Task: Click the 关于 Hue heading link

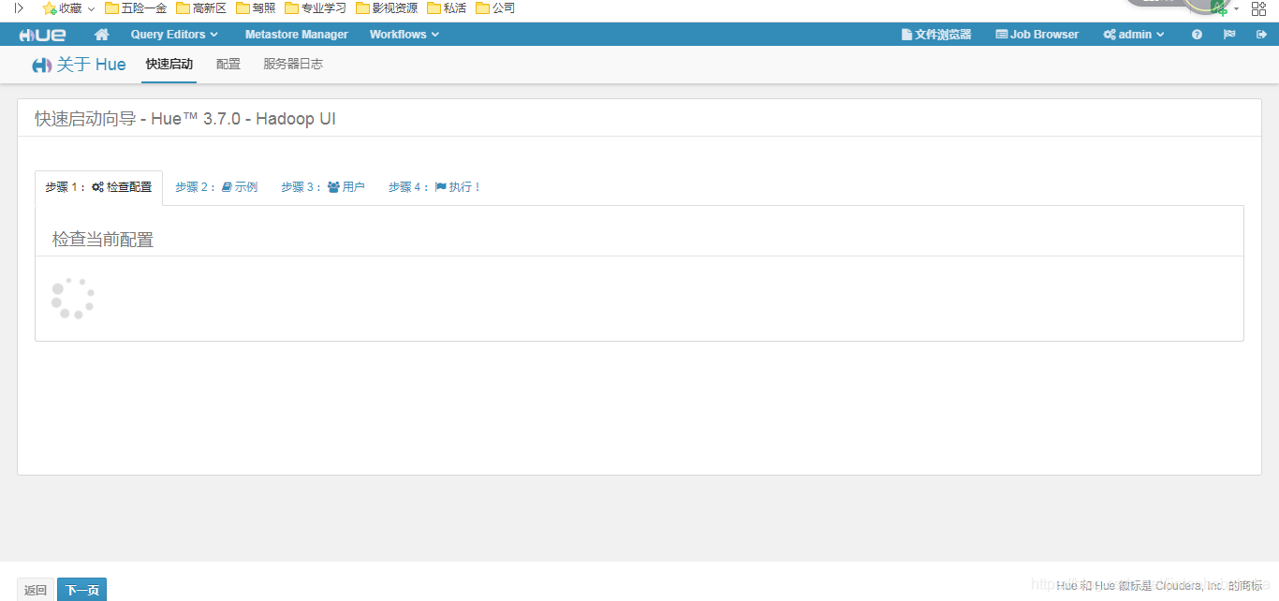Action: point(79,65)
